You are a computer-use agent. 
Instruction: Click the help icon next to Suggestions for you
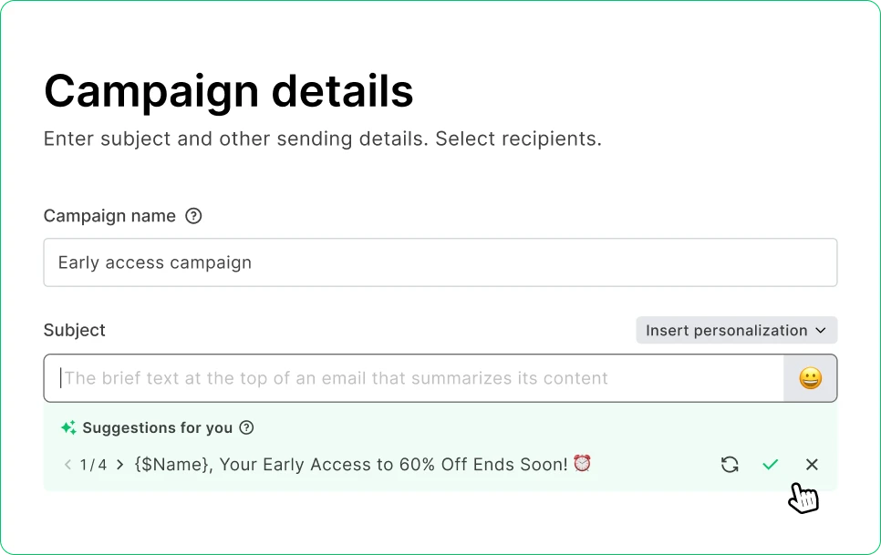tap(246, 428)
